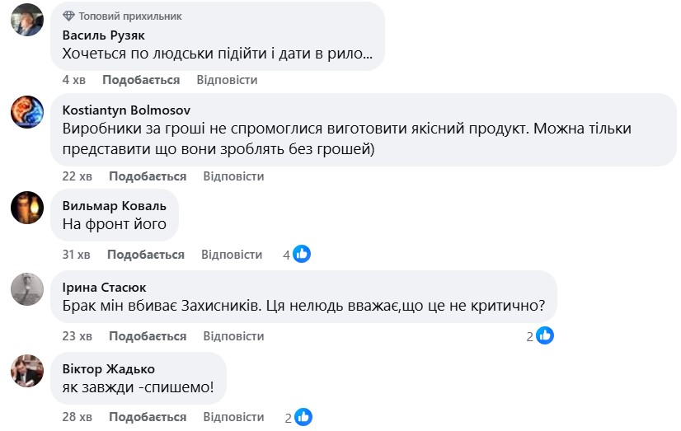Screen dimensions: 681x431
Task: Open Ірина Стасюк's name link
Action: pos(105,288)
